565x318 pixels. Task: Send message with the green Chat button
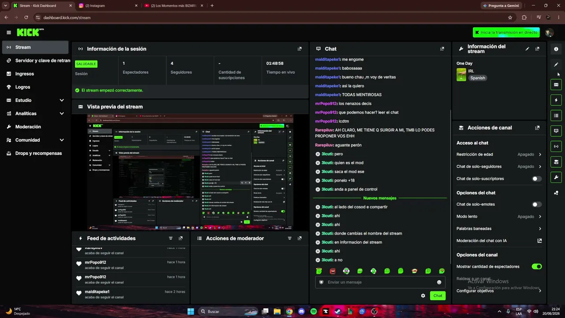437,296
